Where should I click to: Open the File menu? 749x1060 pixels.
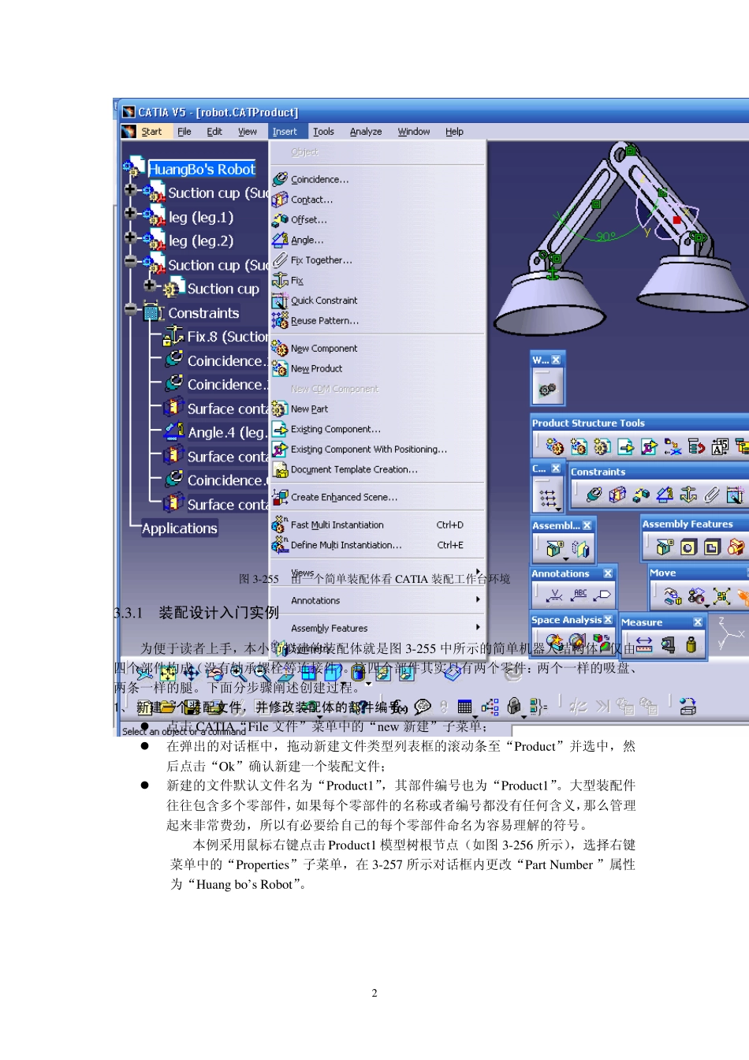[x=184, y=132]
